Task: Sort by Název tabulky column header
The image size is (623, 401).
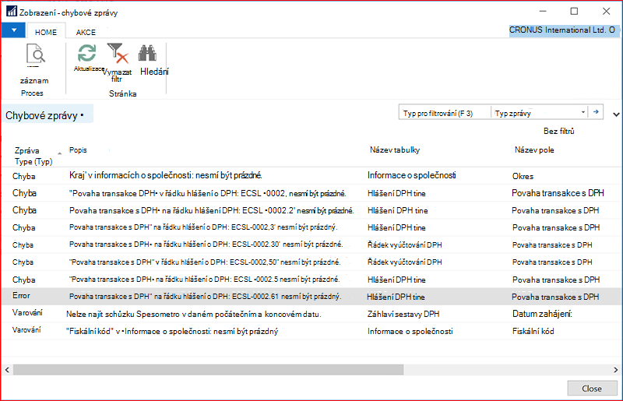Action: tap(395, 149)
